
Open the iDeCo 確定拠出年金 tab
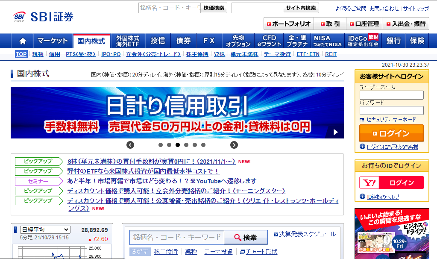[363, 41]
